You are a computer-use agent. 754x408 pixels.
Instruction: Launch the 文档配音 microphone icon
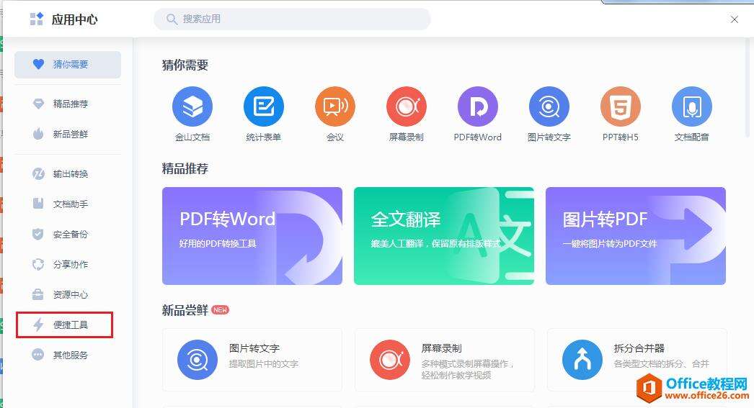click(x=691, y=106)
